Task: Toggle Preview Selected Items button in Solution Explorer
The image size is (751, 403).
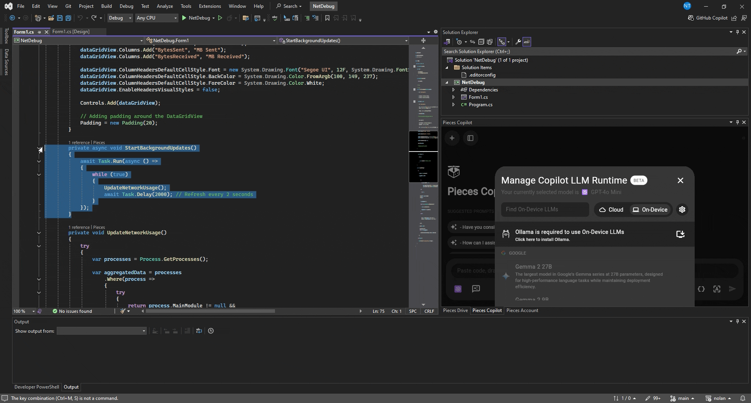Action: point(527,42)
